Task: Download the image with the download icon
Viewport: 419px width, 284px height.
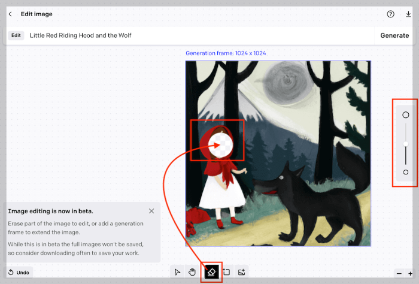Action: tap(408, 14)
